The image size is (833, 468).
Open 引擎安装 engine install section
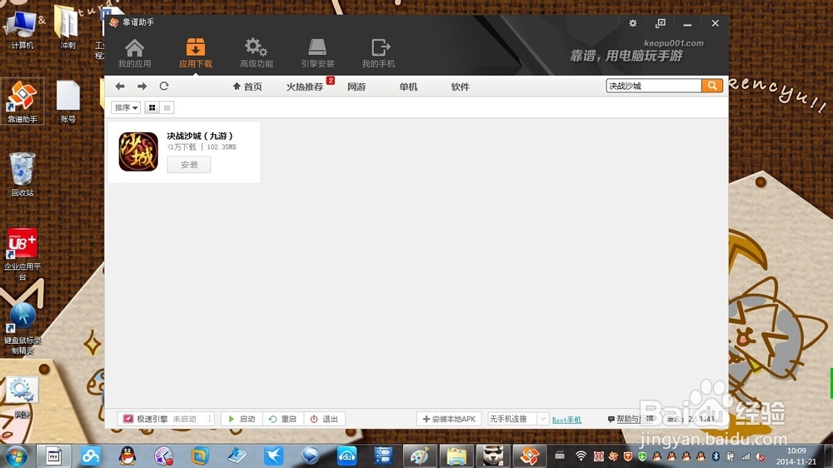pos(317,53)
